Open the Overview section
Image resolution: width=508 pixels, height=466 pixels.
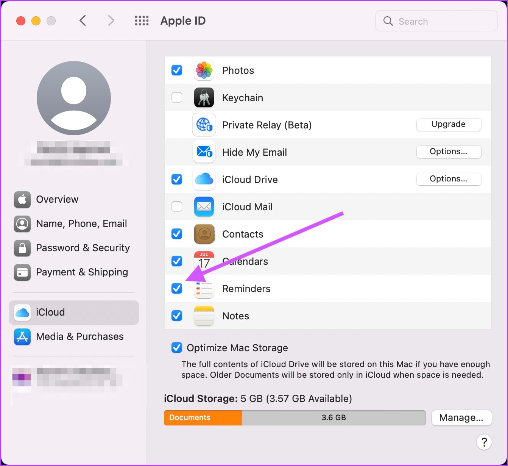[x=74, y=199]
